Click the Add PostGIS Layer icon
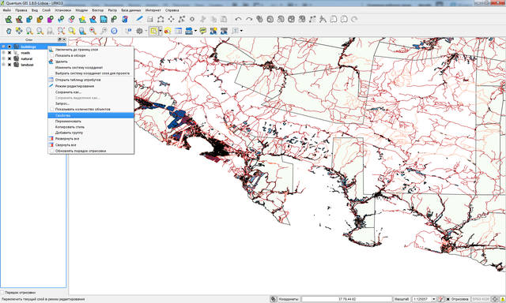506x303 pixels. coord(30,19)
